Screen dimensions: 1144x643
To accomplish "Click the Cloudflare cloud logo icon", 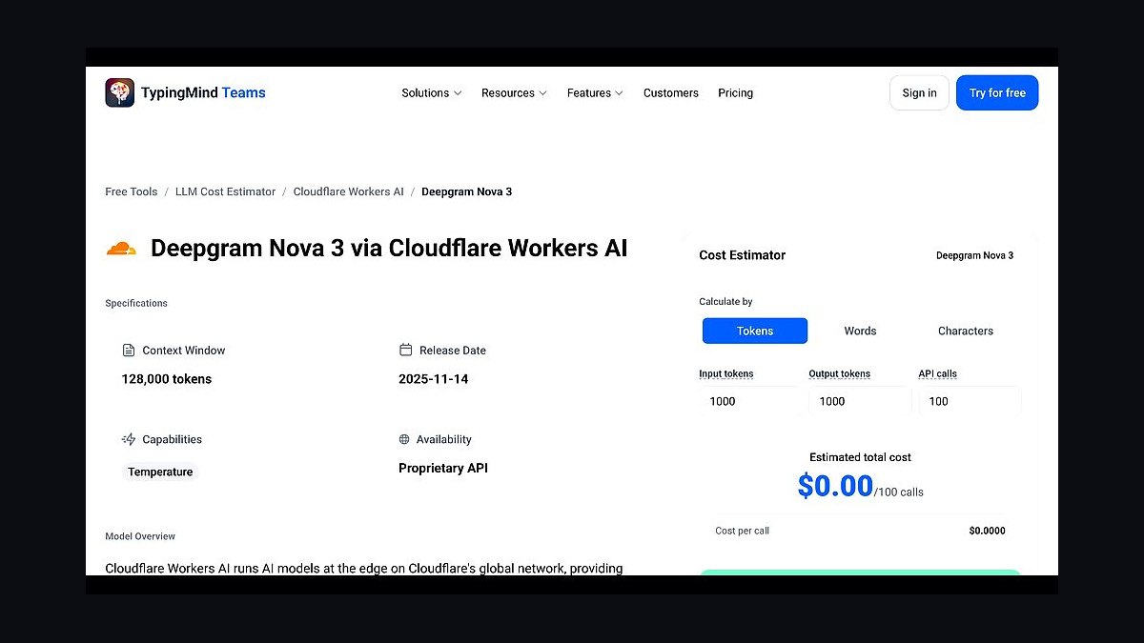I will [x=121, y=249].
